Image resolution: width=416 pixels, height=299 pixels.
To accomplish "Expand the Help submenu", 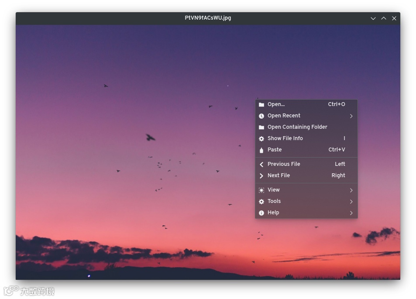I will click(351, 213).
